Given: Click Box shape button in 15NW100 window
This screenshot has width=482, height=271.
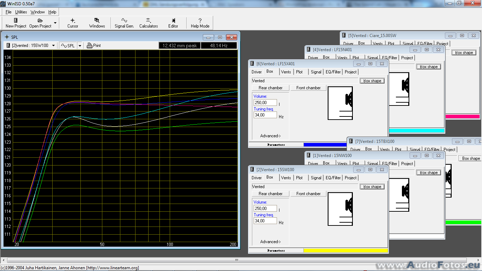Looking at the screenshot, I should click(x=429, y=173).
